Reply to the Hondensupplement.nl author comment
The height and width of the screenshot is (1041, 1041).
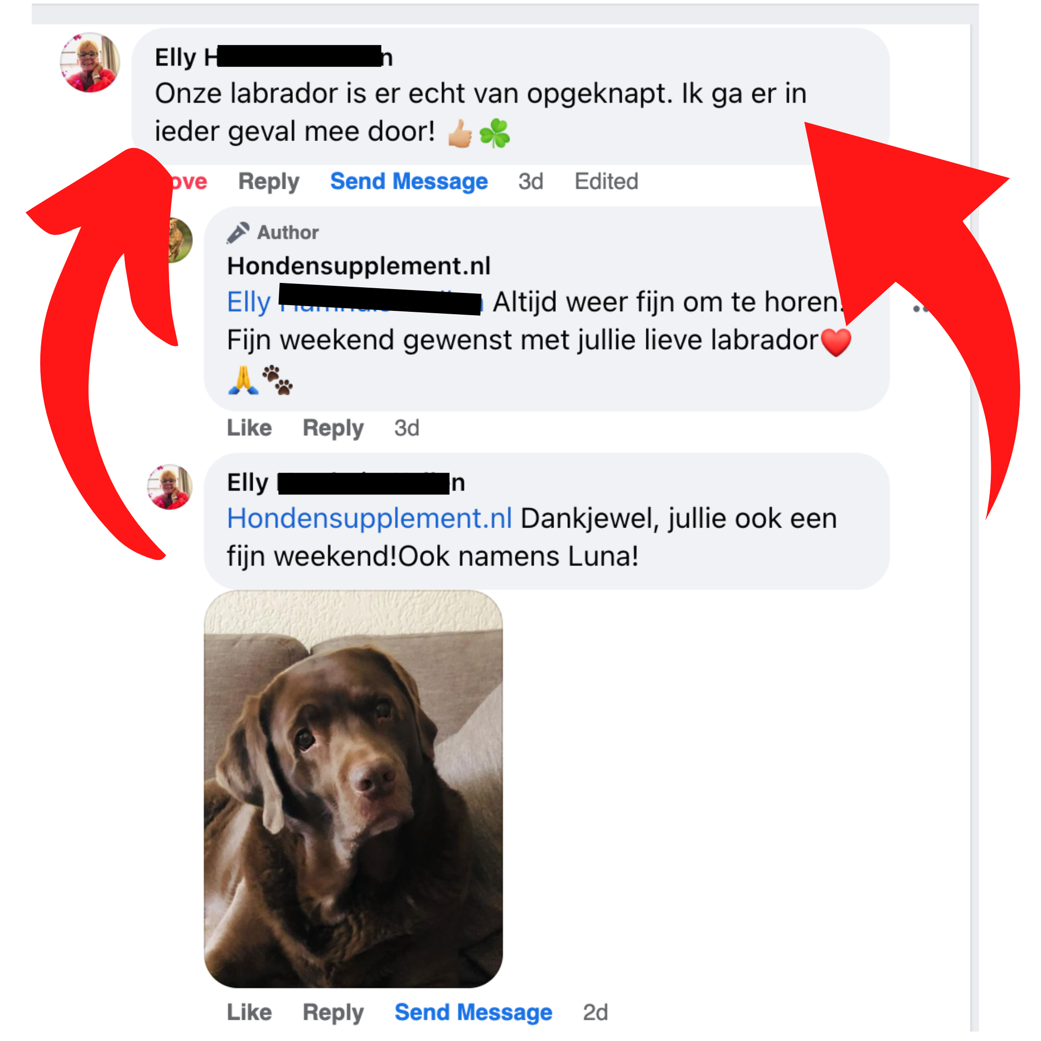click(333, 428)
